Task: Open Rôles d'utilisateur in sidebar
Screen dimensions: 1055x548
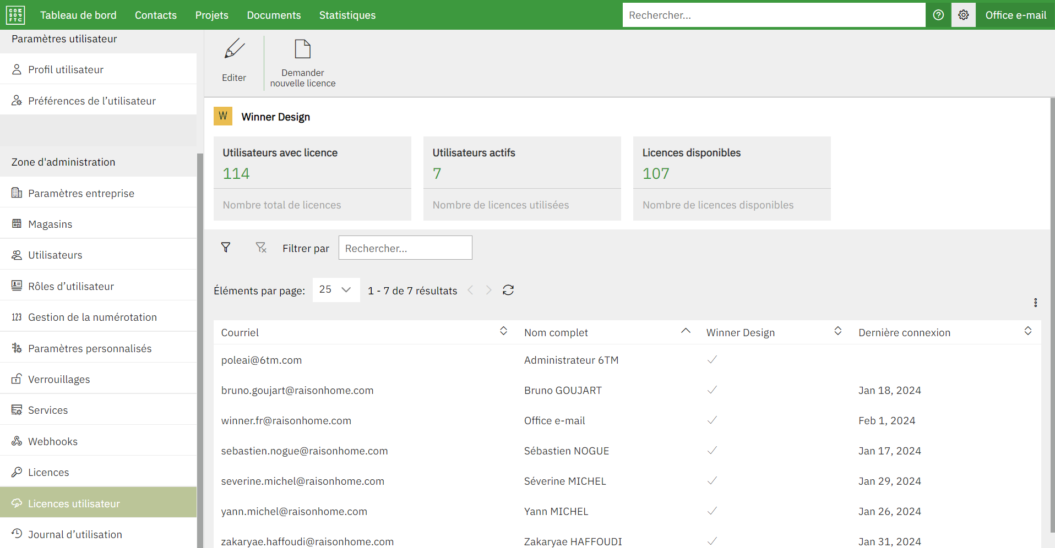Action: [71, 286]
